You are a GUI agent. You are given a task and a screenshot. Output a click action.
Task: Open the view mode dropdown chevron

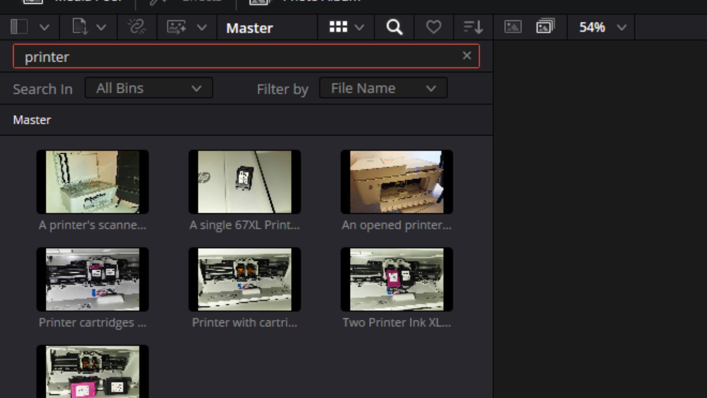(x=359, y=27)
